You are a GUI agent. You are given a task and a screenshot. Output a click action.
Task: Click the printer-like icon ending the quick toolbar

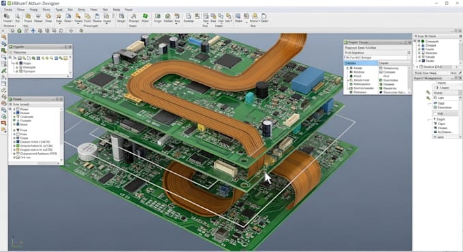(x=81, y=31)
